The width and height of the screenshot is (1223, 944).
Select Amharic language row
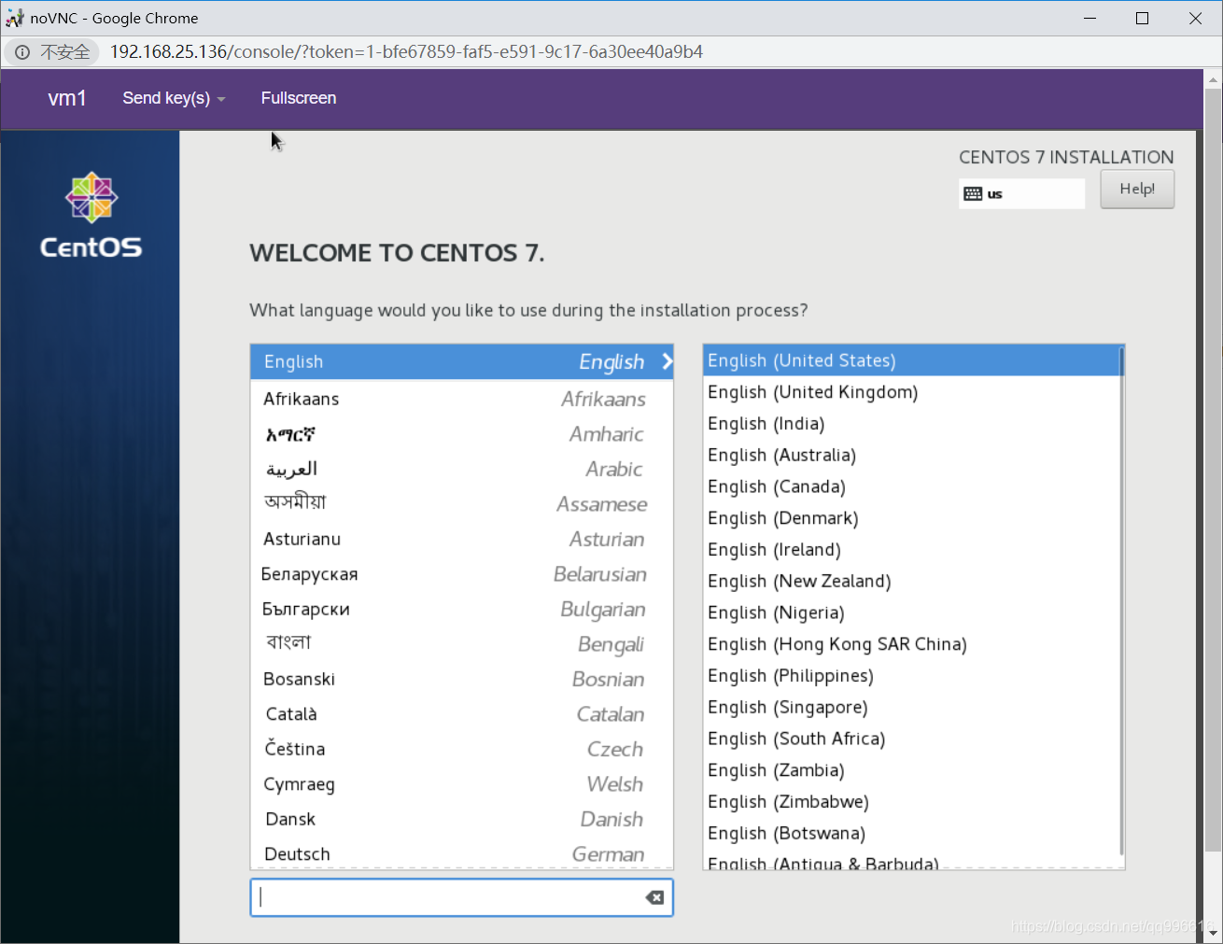[462, 434]
